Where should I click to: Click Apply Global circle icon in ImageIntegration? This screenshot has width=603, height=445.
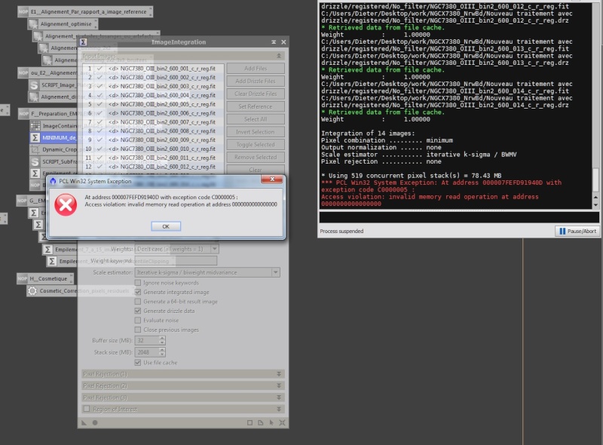(x=95, y=422)
